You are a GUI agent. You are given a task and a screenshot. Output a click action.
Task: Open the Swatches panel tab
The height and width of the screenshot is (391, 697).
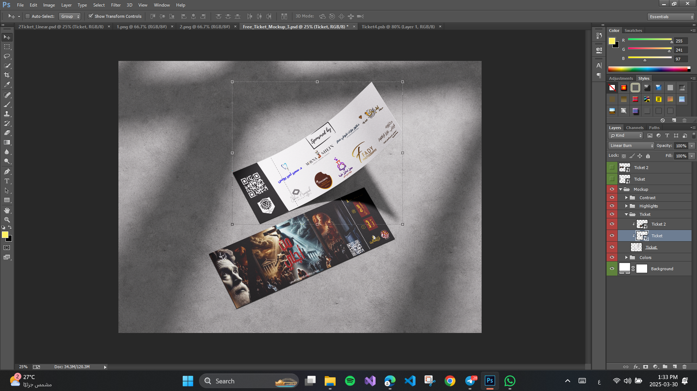click(633, 30)
